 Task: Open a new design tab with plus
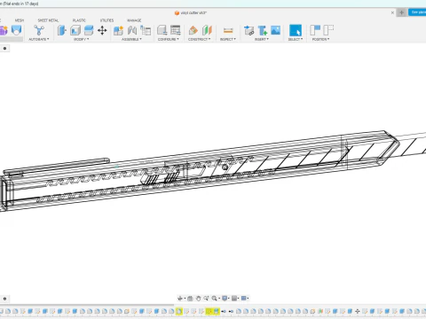pyautogui.click(x=401, y=12)
